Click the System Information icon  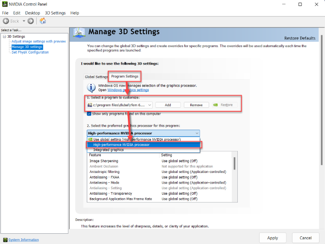tap(6, 240)
